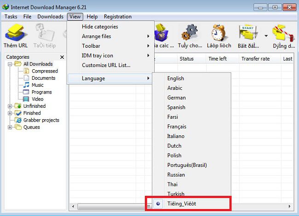Select Dutch language
This screenshot has width=299, height=216.
click(x=192, y=146)
